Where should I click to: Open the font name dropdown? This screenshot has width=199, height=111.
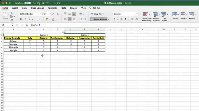coord(41,14)
